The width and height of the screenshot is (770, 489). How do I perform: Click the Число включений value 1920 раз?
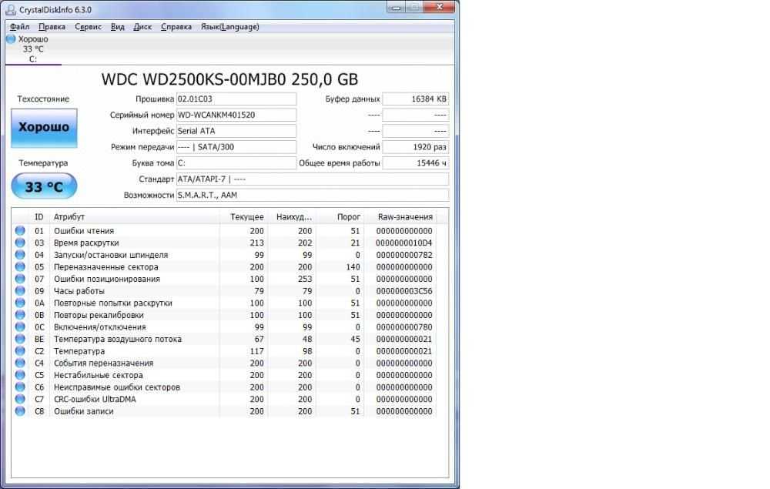tap(416, 147)
